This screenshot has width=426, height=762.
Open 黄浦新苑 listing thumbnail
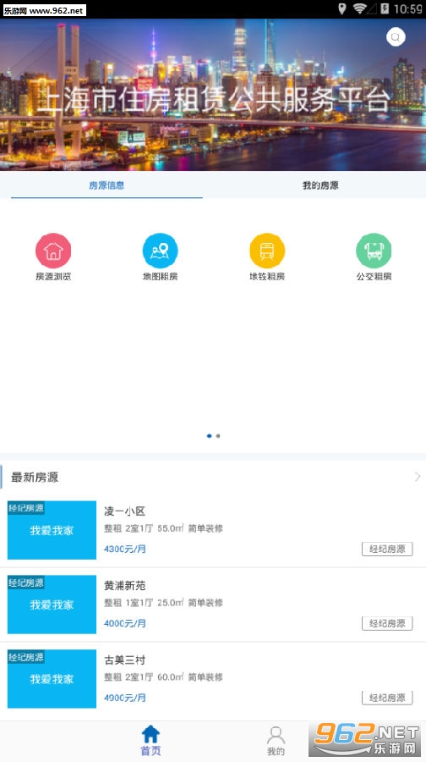(52, 605)
